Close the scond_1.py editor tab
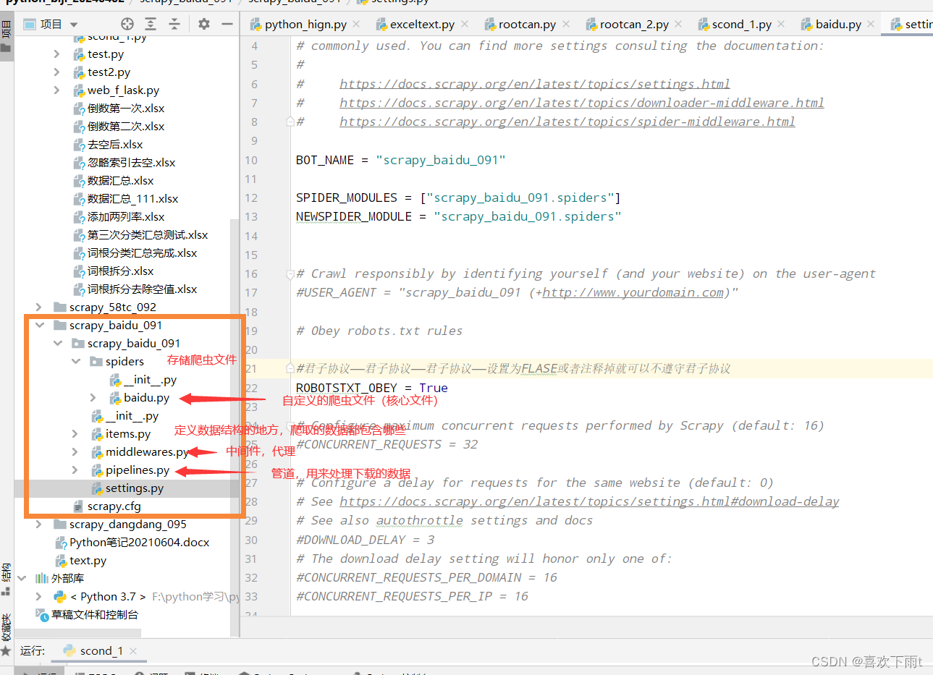The image size is (933, 675). 781,24
